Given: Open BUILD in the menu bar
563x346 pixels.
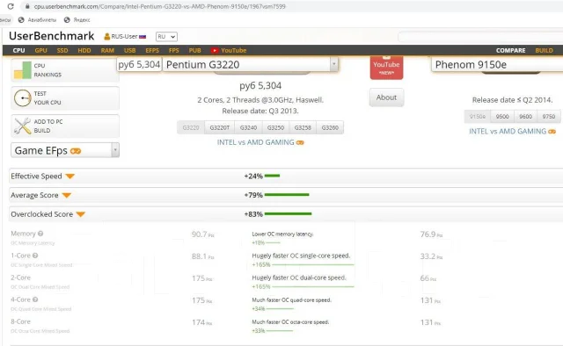Looking at the screenshot, I should 544,51.
